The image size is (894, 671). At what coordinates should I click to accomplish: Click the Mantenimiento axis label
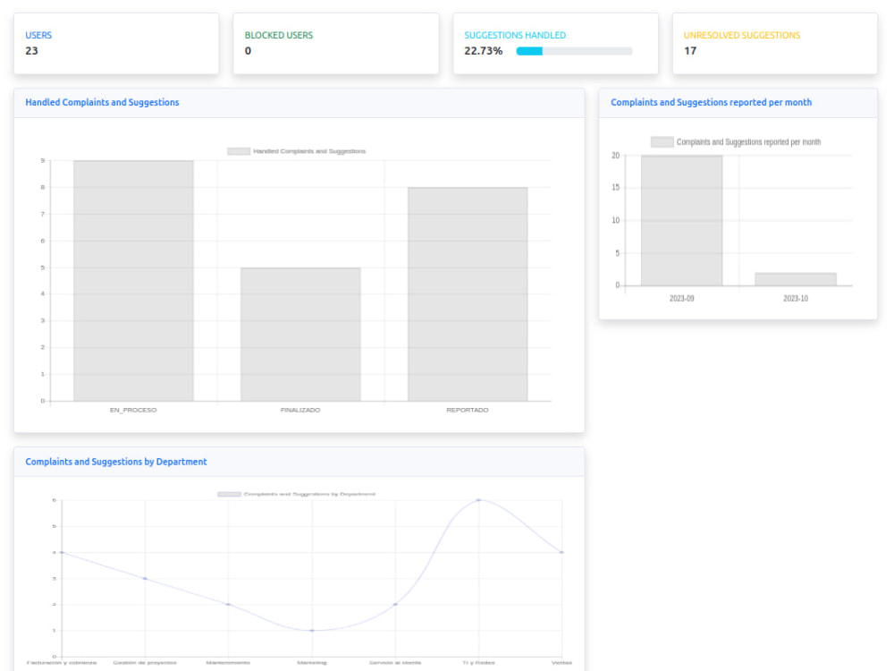point(228,662)
